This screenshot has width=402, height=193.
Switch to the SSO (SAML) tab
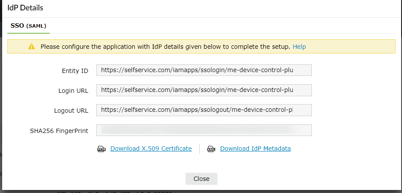click(x=29, y=26)
